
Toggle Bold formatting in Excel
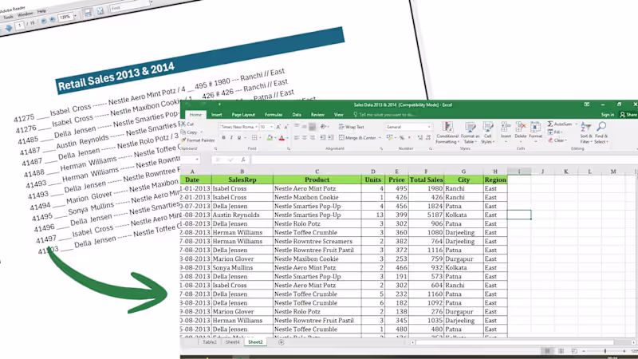coord(223,138)
